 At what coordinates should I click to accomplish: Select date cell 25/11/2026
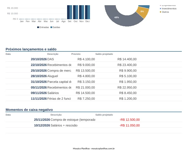pos(42,120)
